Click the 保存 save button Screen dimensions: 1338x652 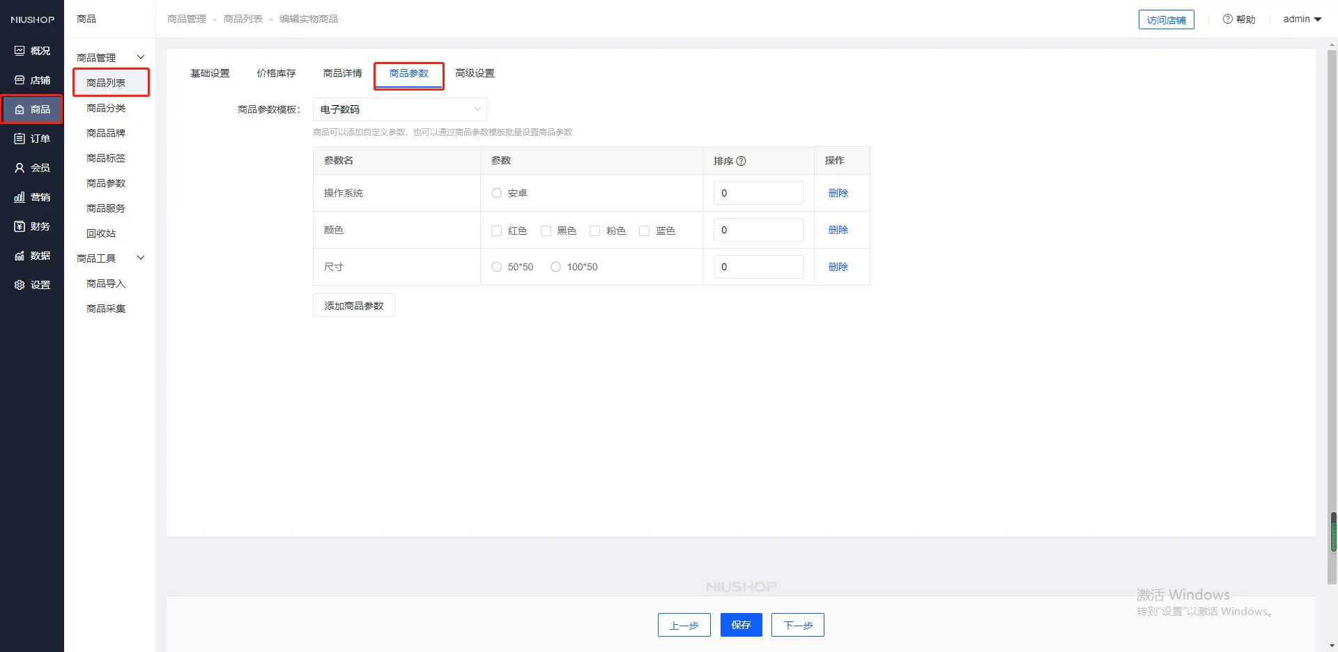[741, 625]
